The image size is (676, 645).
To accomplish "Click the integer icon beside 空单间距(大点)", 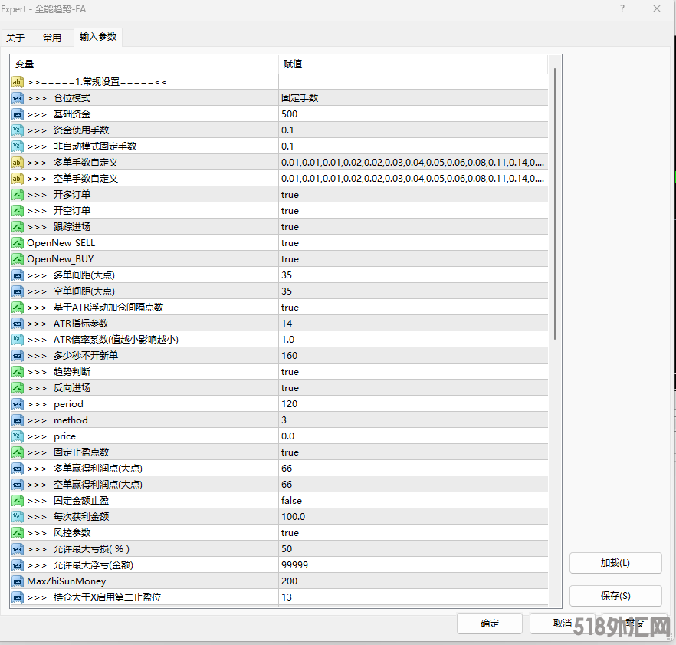I will [x=17, y=291].
